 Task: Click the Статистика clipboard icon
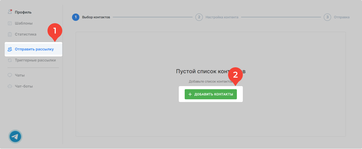[x=10, y=34]
